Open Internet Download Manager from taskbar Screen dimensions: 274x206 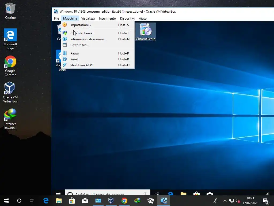[138, 201]
